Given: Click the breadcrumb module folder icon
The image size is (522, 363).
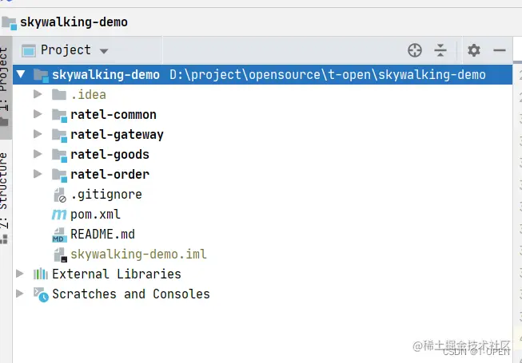Looking at the screenshot, I should [9, 23].
